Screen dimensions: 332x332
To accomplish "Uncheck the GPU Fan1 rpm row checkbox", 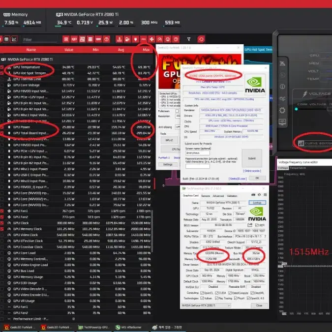I will pos(2,211).
